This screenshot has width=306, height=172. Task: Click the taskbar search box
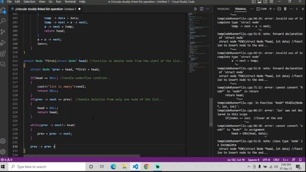(47, 167)
